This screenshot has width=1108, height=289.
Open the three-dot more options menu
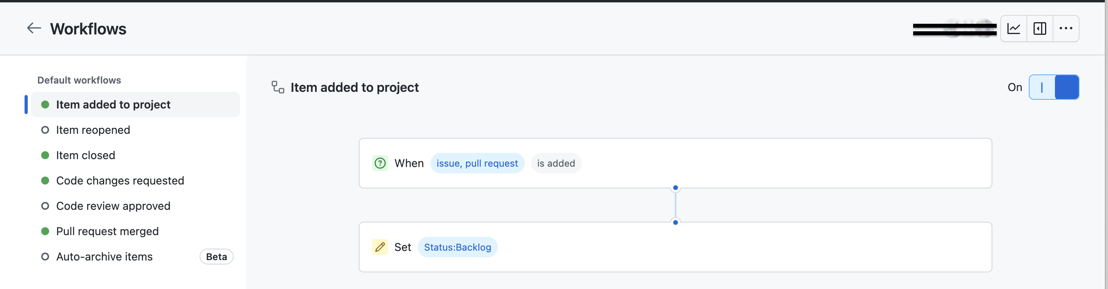tap(1066, 29)
